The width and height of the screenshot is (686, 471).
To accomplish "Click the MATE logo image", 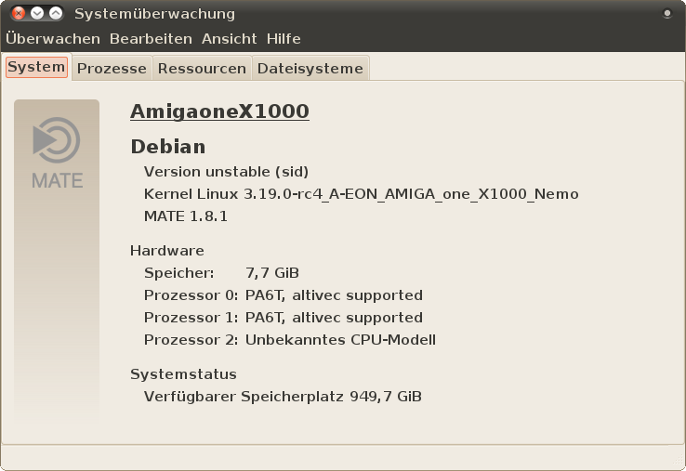I will tap(57, 151).
